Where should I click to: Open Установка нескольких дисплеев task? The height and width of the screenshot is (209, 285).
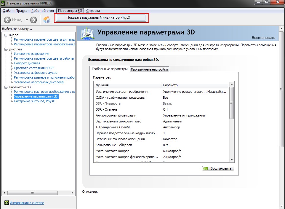point(39,82)
